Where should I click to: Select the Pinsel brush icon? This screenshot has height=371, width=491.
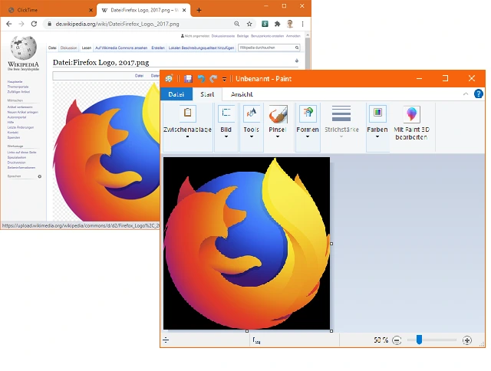(x=278, y=114)
